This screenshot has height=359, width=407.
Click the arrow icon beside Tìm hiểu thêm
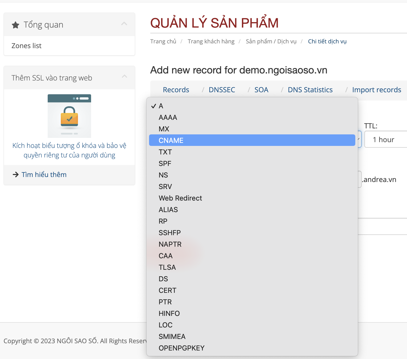point(16,174)
